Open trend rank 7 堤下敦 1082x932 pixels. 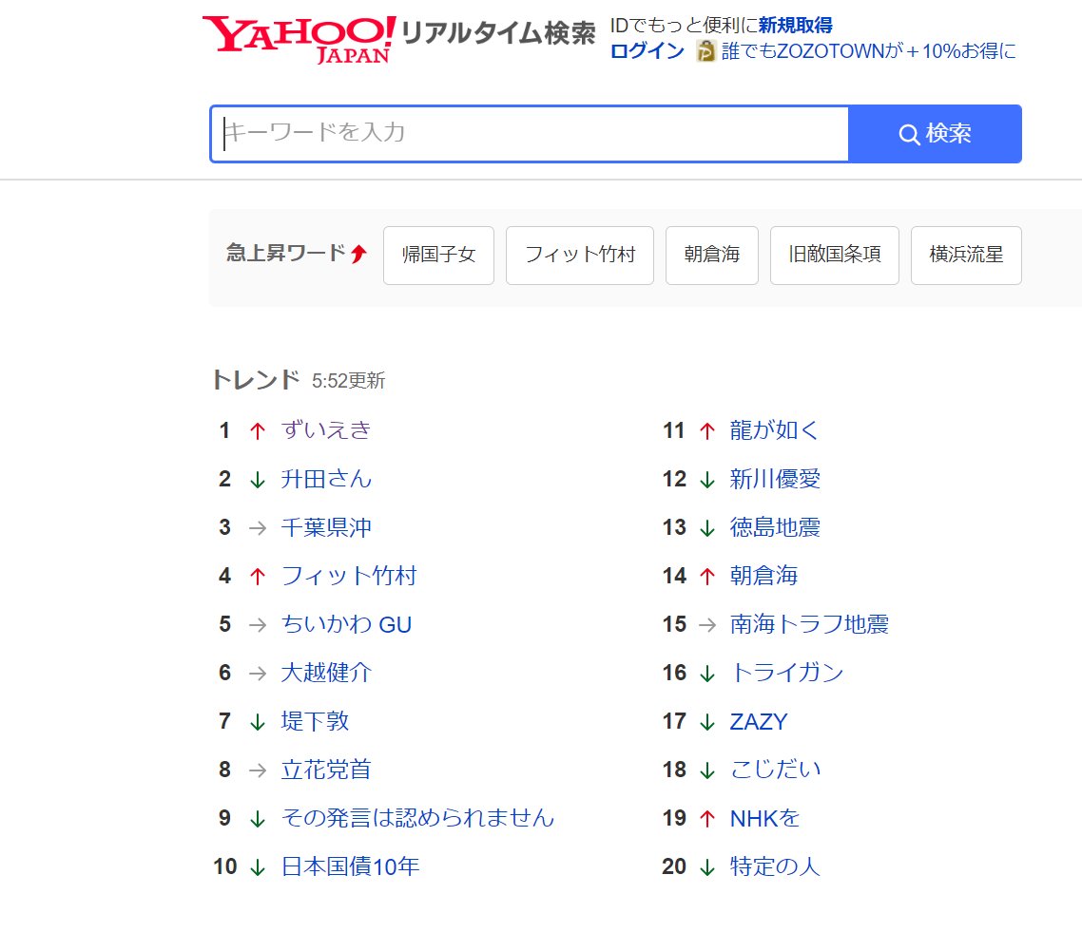315,721
